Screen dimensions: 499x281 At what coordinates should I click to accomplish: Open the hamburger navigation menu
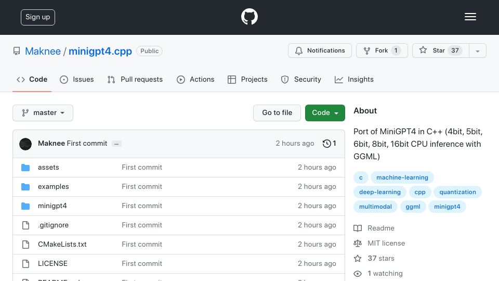(470, 17)
